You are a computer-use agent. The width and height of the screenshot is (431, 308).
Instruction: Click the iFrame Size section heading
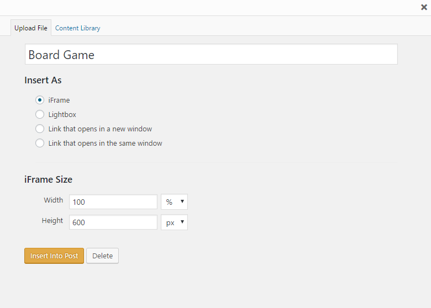click(x=48, y=179)
